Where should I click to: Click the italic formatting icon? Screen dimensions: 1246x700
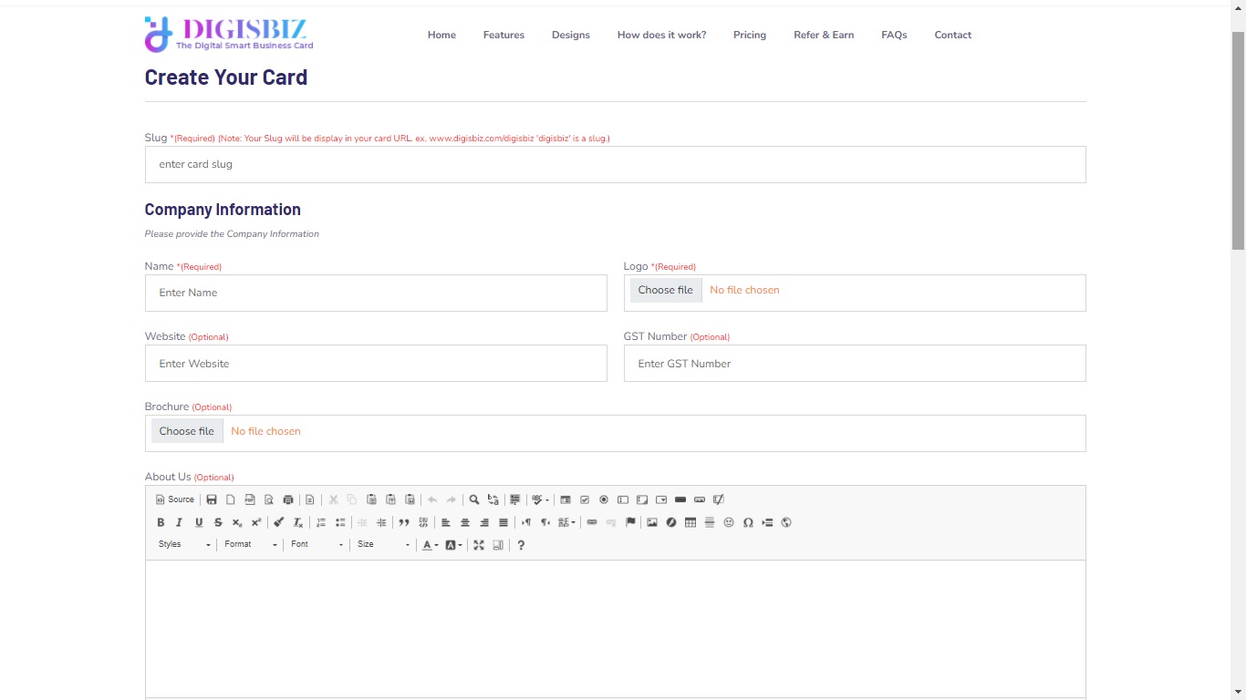click(x=179, y=522)
